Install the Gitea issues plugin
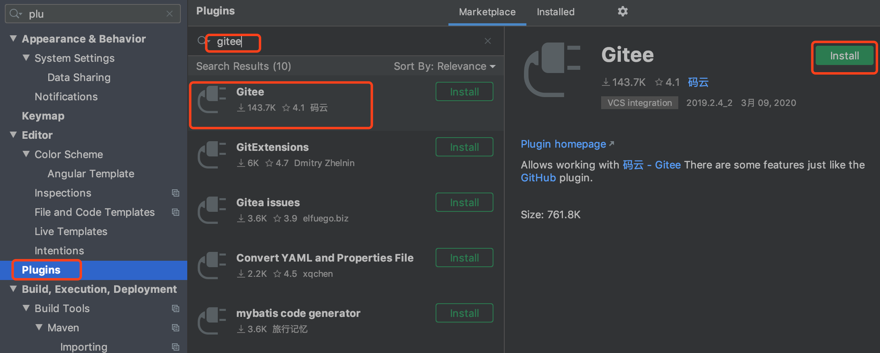The height and width of the screenshot is (353, 880). 464,203
